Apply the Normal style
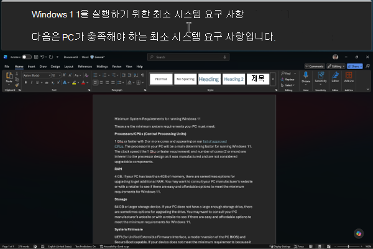Screen dimensions: 373x249 tap(161, 79)
